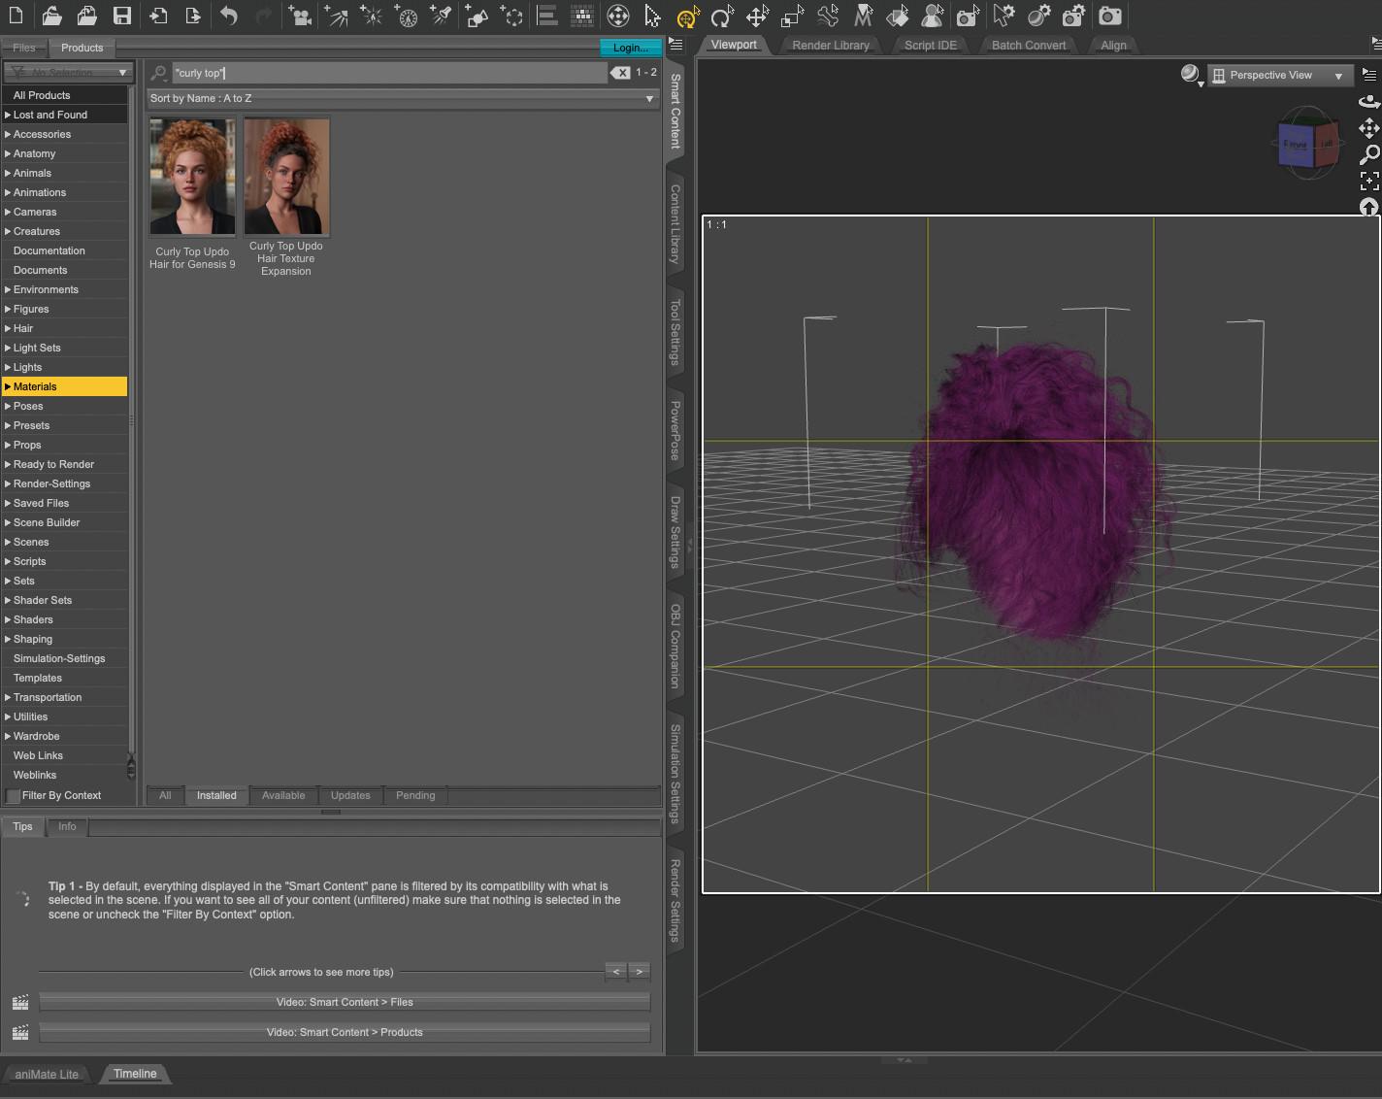The width and height of the screenshot is (1382, 1099).
Task: Open the Perspective View dropdown
Action: tap(1279, 75)
